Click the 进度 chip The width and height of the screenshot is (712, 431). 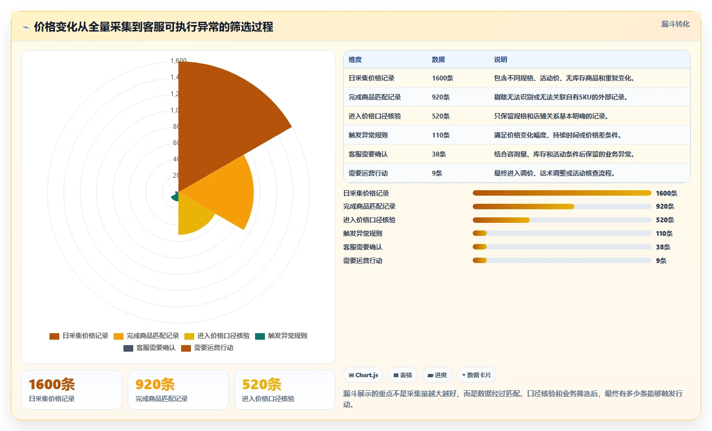pyautogui.click(x=437, y=375)
